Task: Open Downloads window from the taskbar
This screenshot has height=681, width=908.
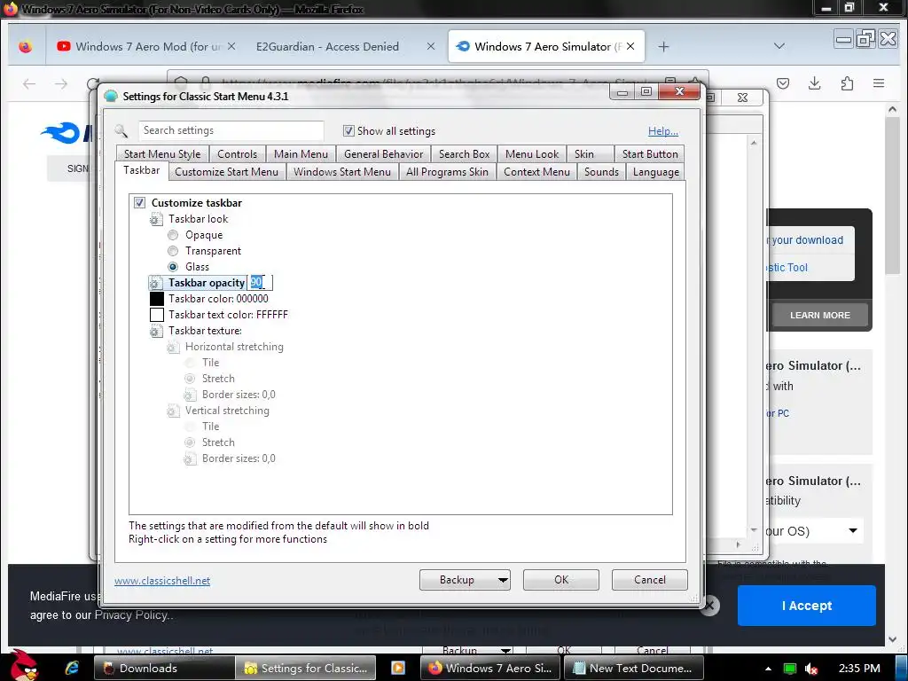Action: pyautogui.click(x=164, y=668)
